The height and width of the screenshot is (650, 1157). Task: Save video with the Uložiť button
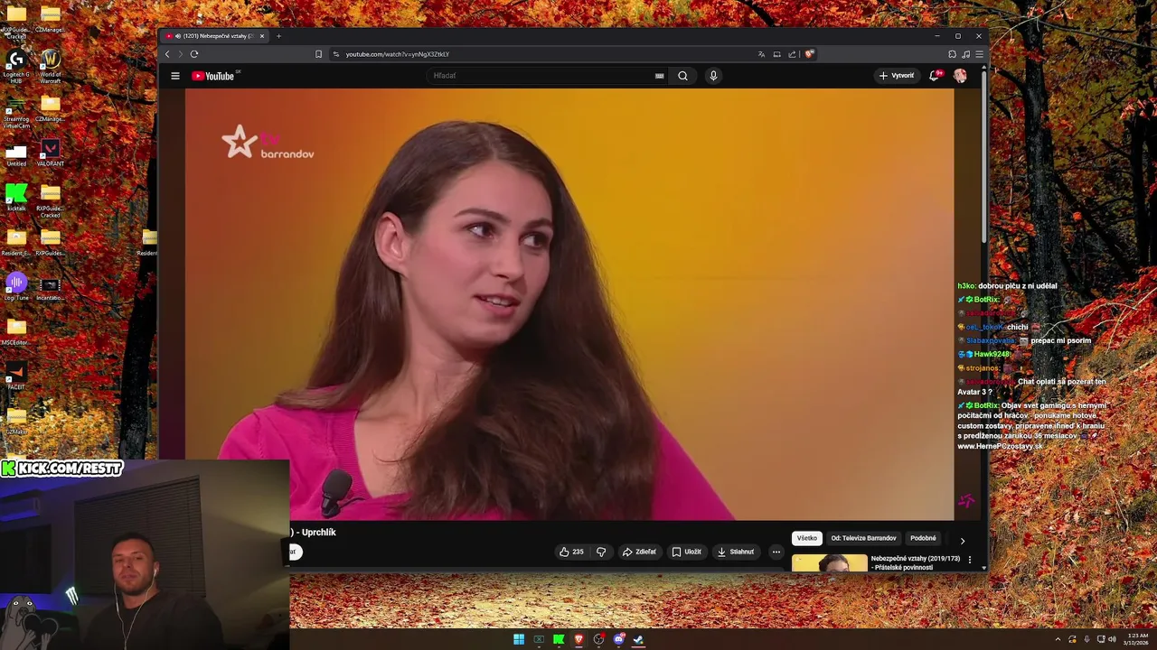(686, 552)
